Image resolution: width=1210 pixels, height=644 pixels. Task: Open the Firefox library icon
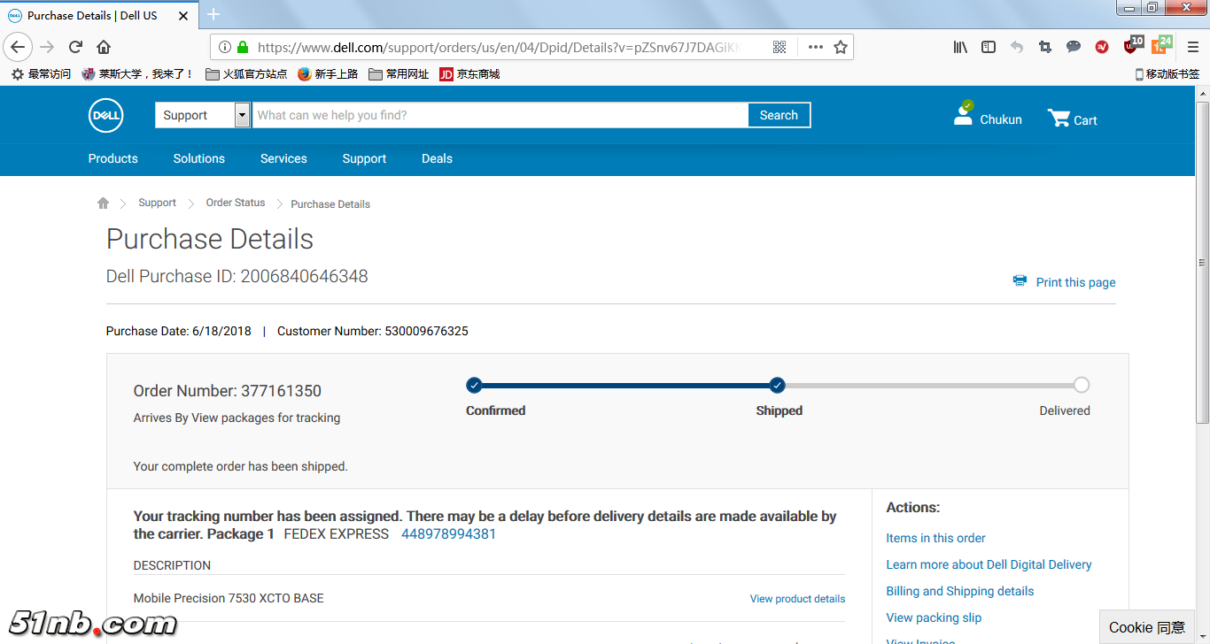click(x=960, y=47)
